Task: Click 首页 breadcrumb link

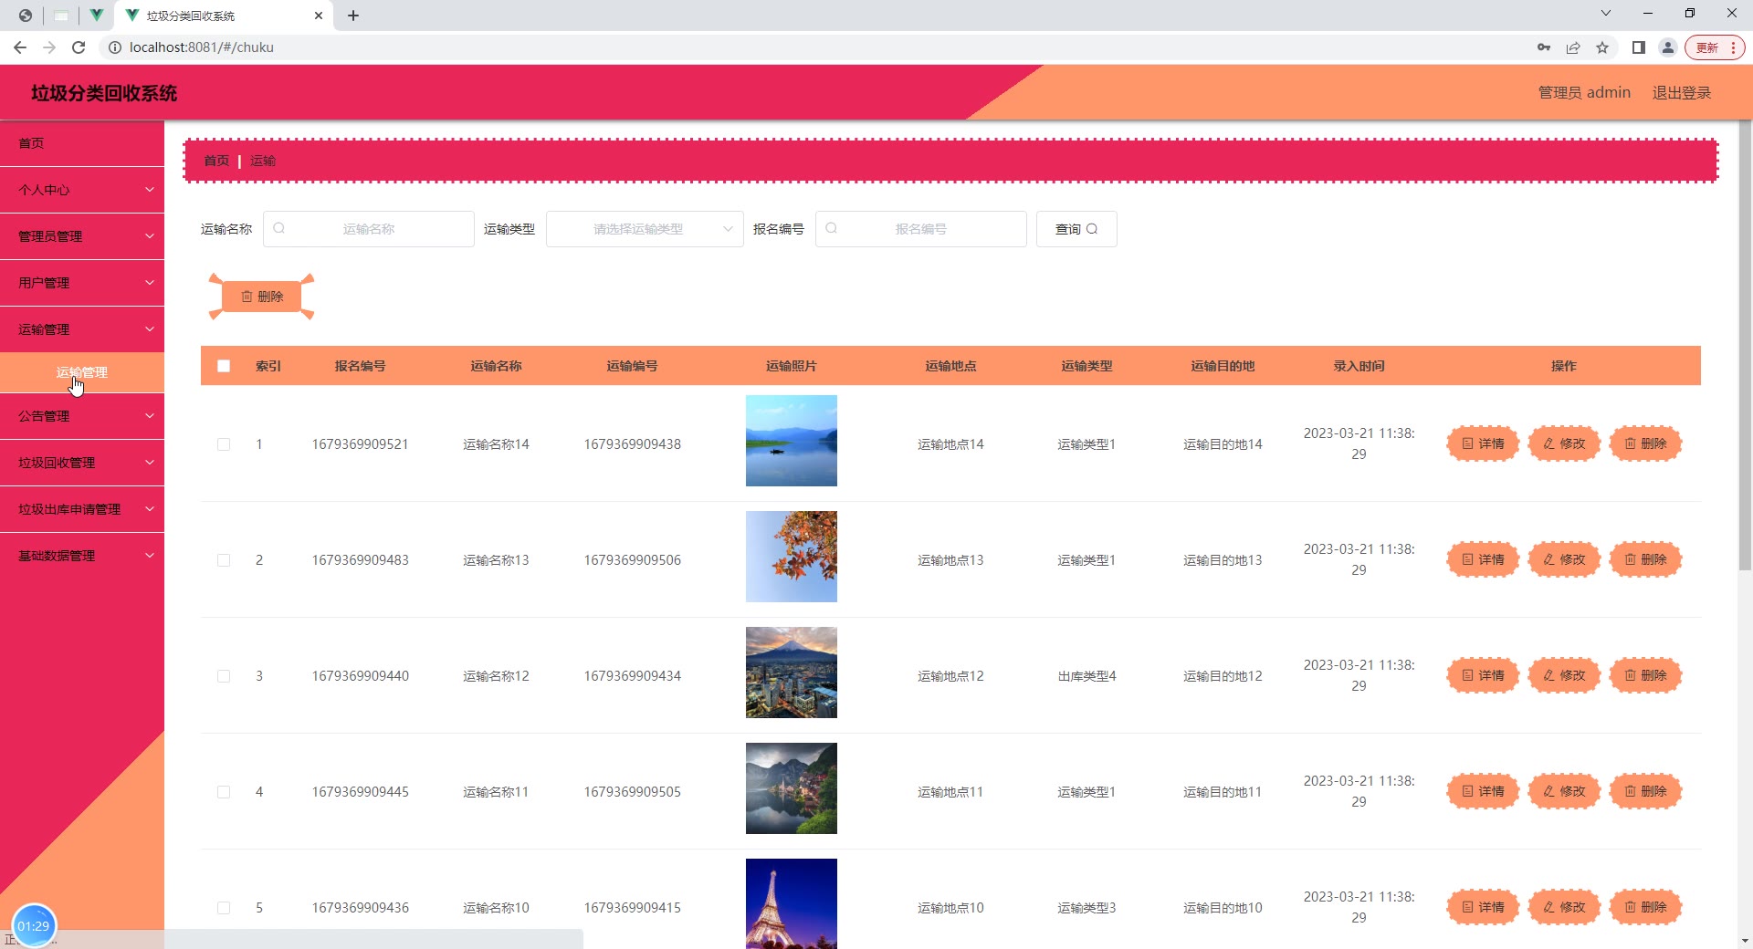Action: pos(216,161)
